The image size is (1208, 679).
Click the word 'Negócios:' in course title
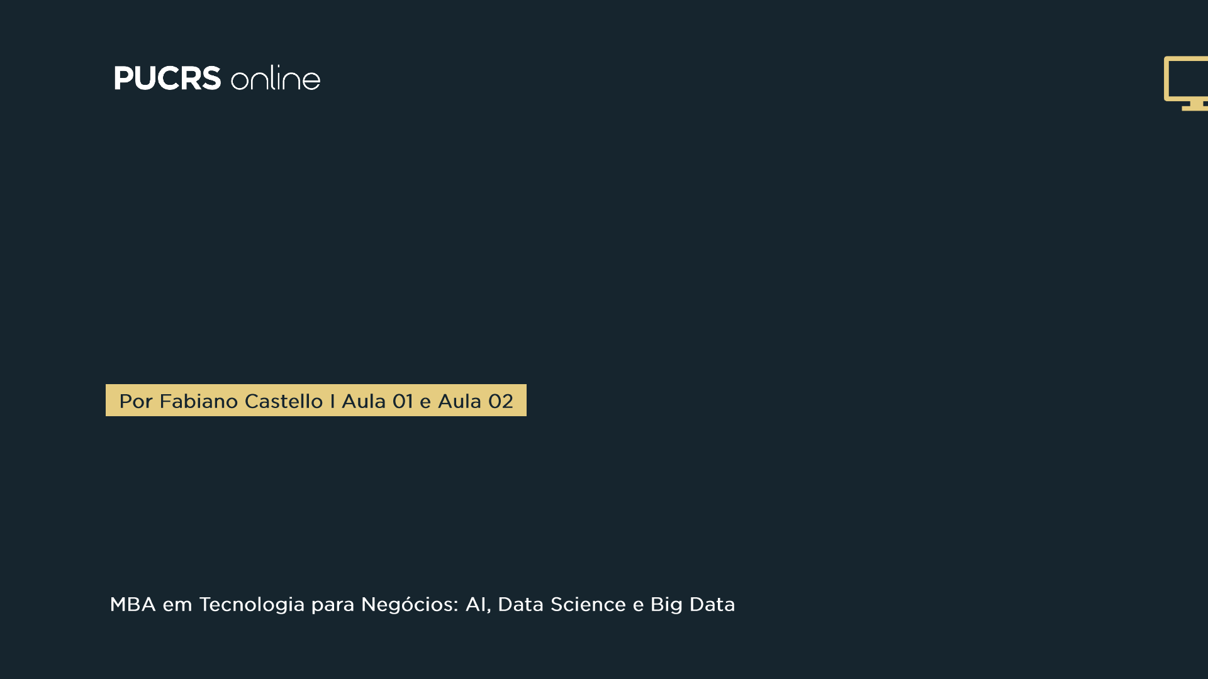pos(410,604)
